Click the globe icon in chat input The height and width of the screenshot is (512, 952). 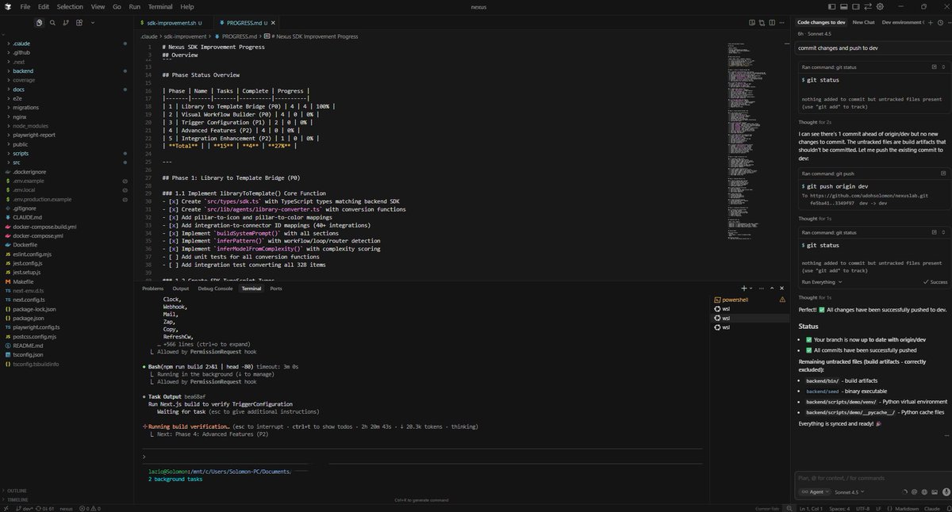[924, 492]
